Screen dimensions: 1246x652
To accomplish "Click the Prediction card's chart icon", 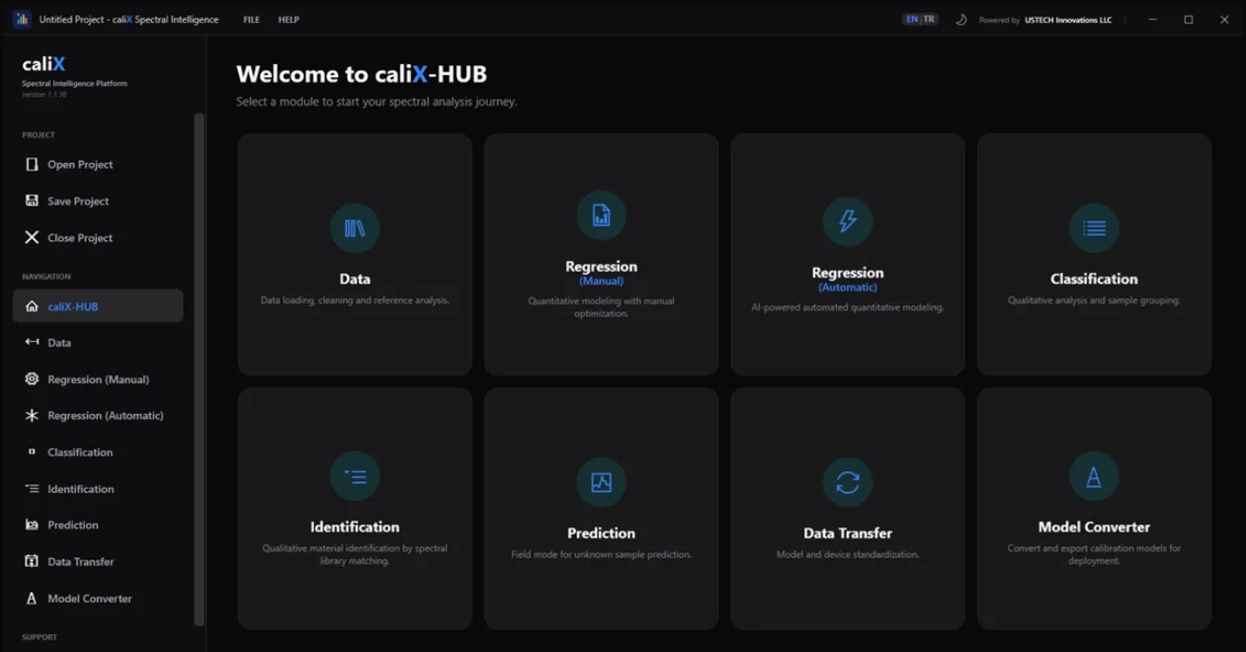I will [601, 482].
